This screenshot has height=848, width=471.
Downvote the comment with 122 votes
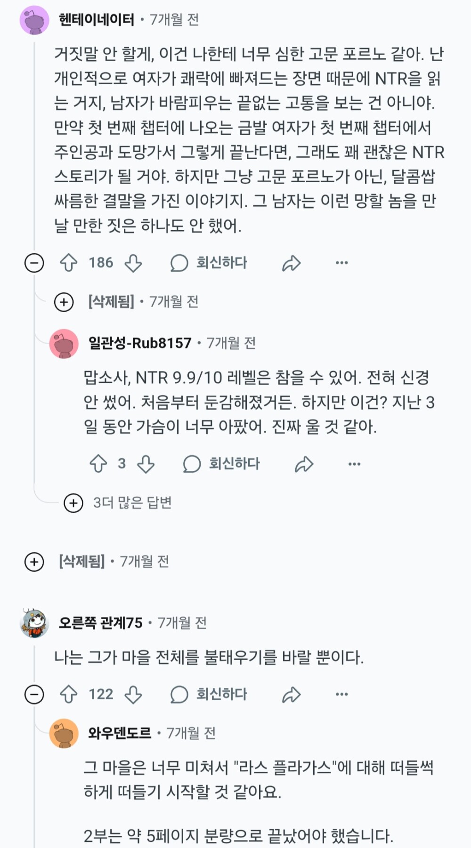pos(133,694)
